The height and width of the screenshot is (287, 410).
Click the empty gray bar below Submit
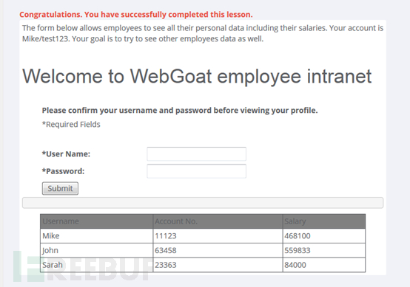point(203,203)
